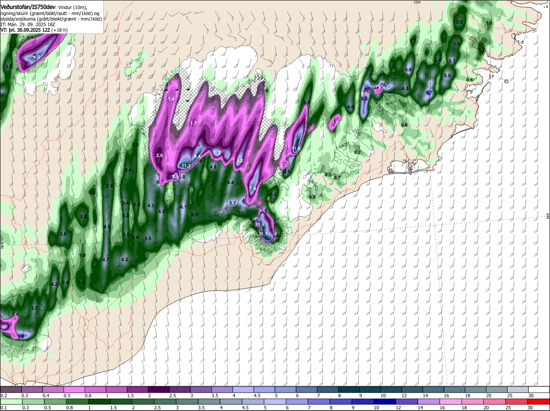Click the 4.7 precipitation value
This screenshot has height=411, width=550.
coord(106,260)
